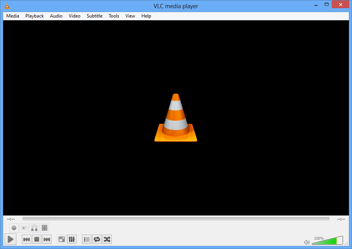Click the Play button
The height and width of the screenshot is (249, 352).
(x=10, y=239)
